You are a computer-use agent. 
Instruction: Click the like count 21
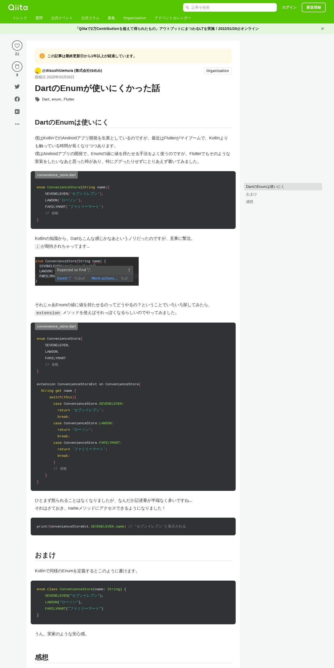17,54
